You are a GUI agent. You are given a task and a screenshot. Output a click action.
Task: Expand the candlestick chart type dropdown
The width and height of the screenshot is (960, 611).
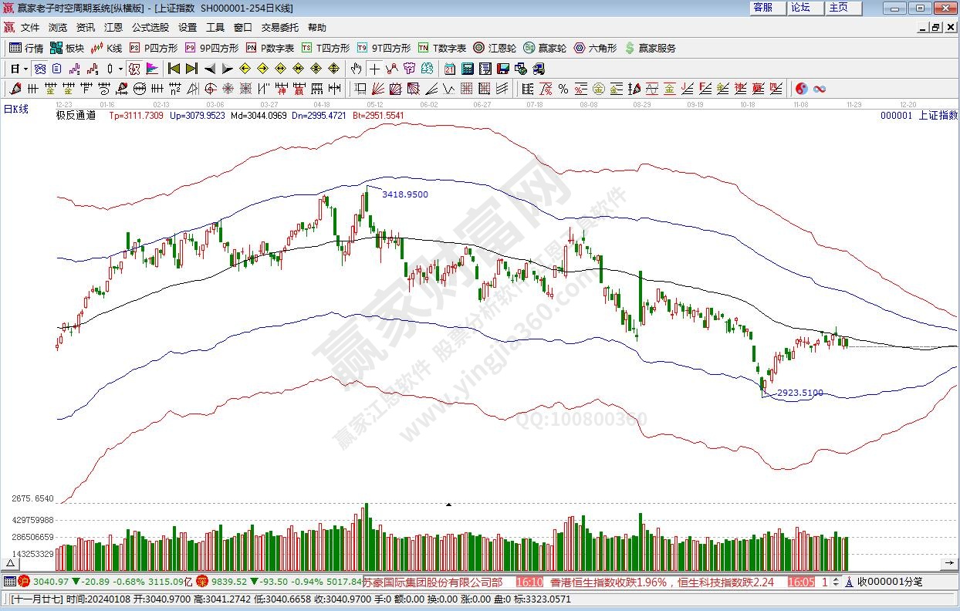point(120,69)
